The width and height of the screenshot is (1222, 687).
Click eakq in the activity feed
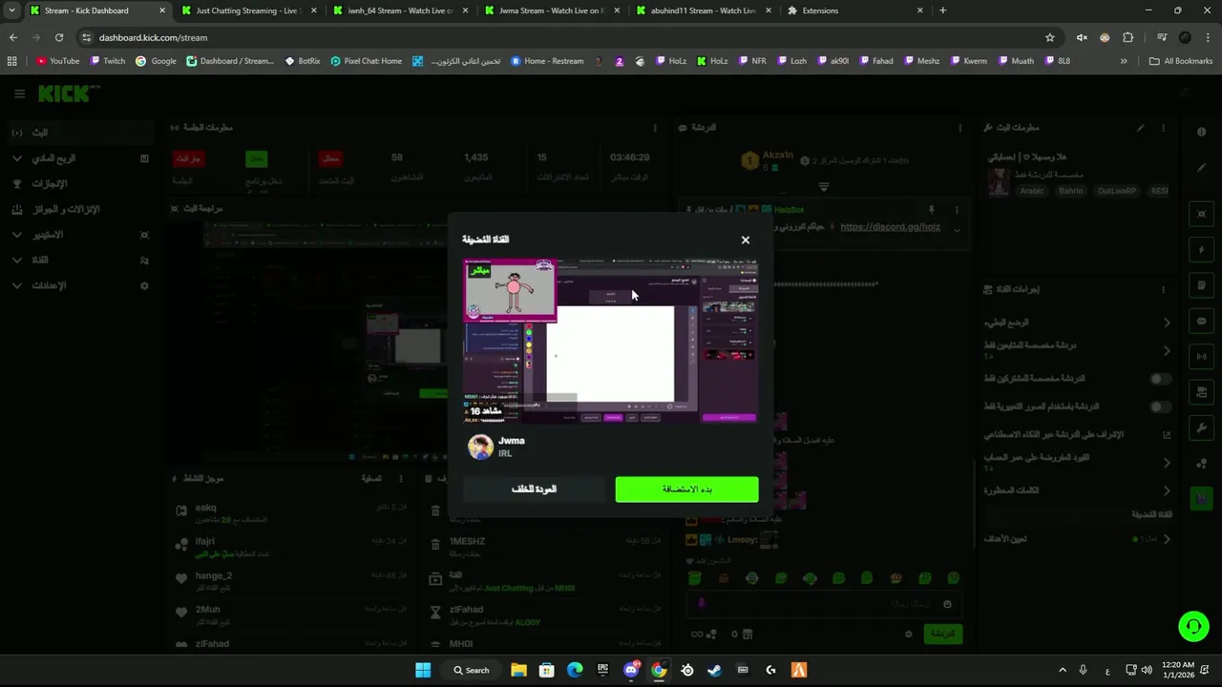tap(206, 508)
